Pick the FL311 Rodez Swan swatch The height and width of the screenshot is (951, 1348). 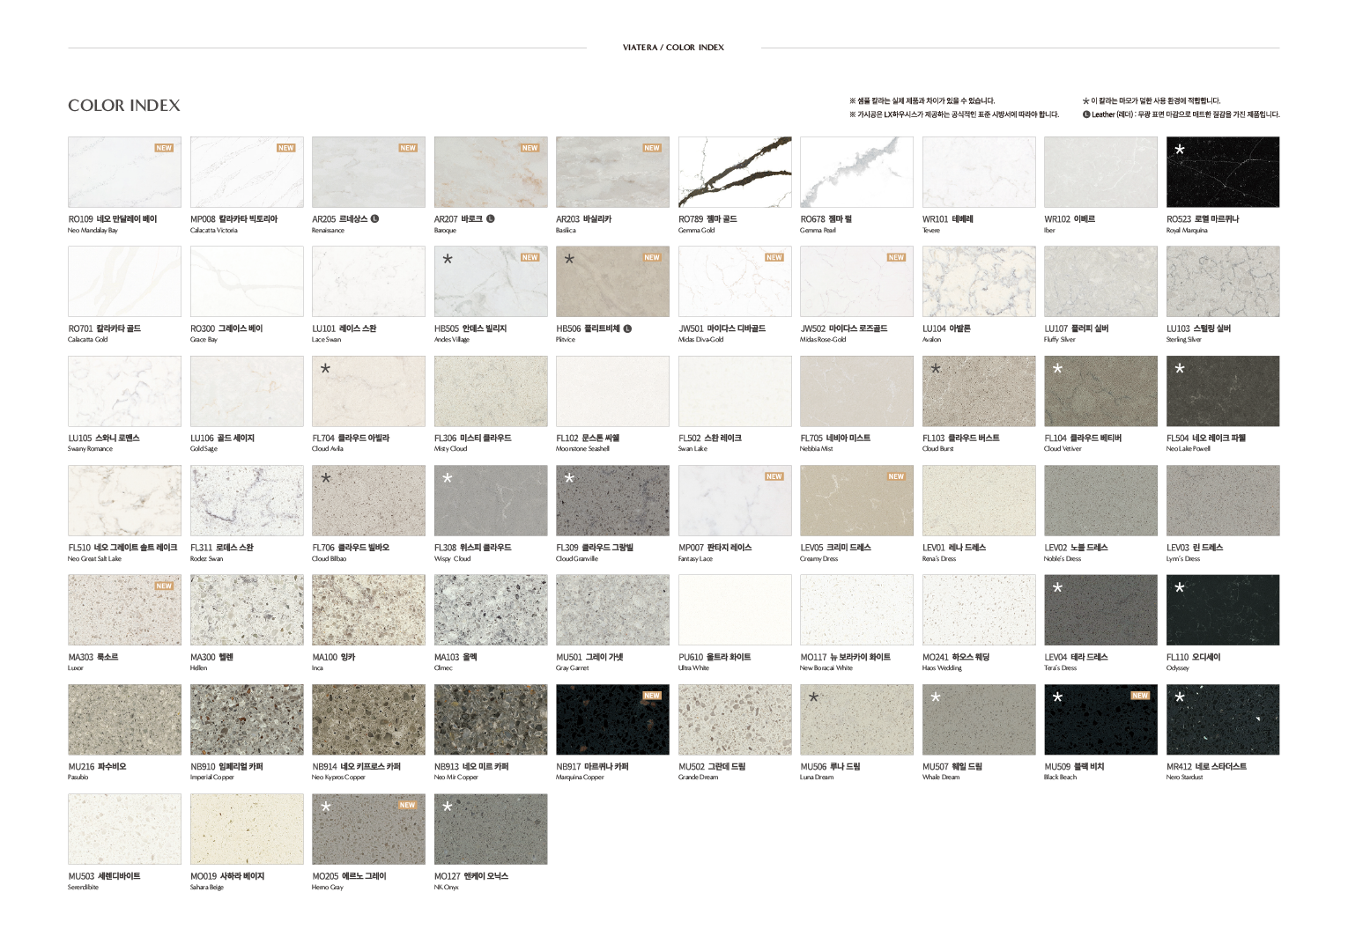pos(247,500)
